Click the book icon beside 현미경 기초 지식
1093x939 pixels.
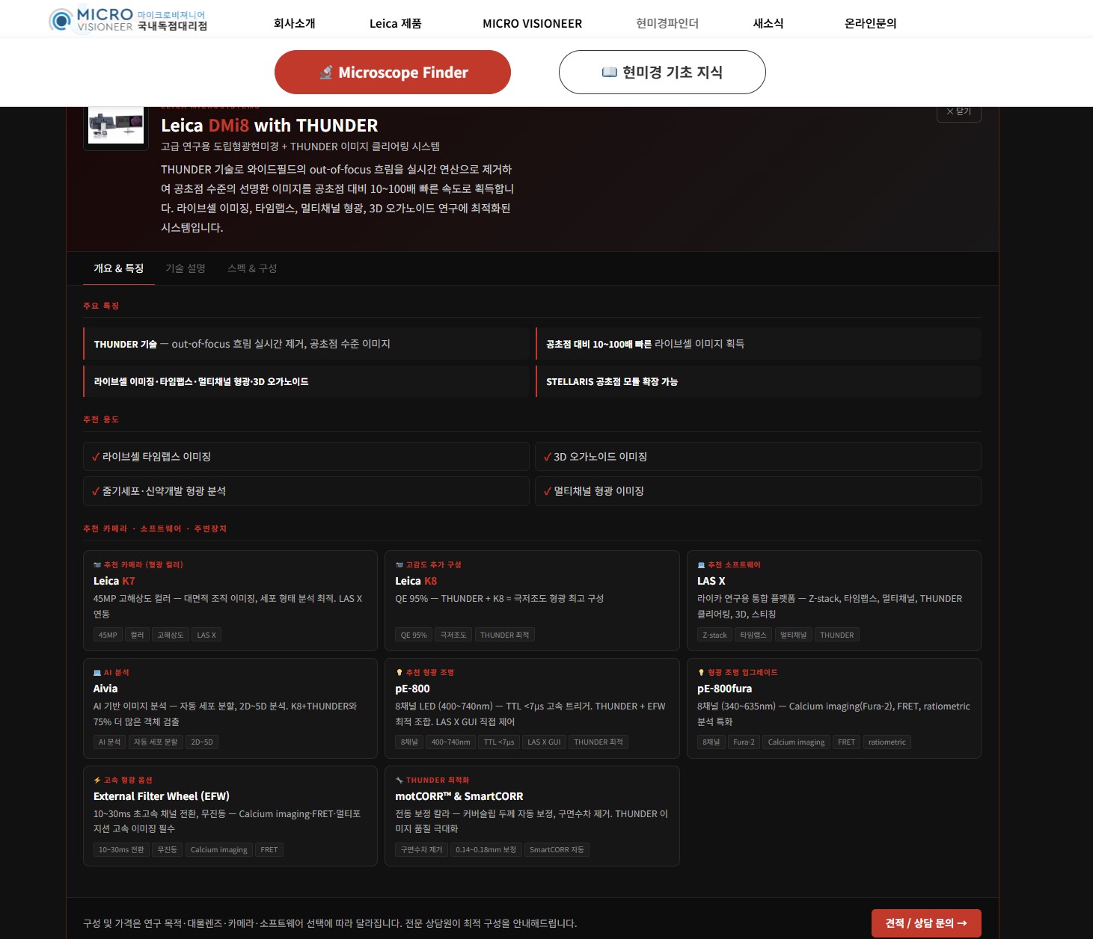tap(610, 73)
